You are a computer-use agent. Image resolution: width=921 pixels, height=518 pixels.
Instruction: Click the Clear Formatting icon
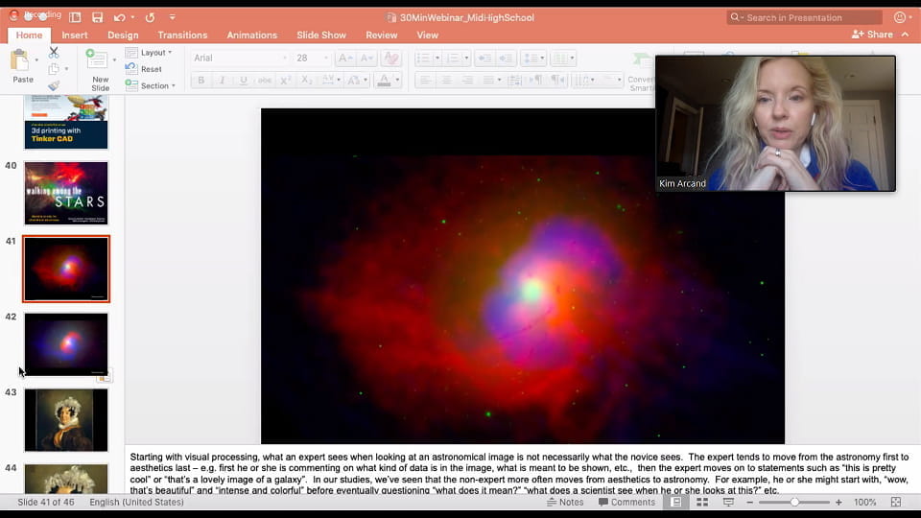(390, 58)
